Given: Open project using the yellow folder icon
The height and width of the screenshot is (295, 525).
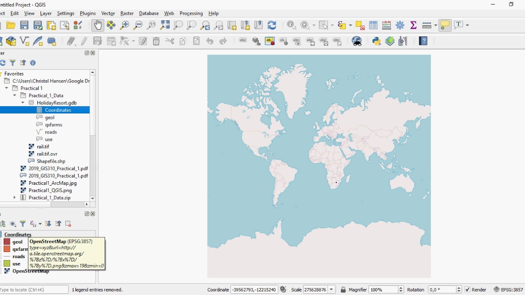Looking at the screenshot, I should point(11,25).
